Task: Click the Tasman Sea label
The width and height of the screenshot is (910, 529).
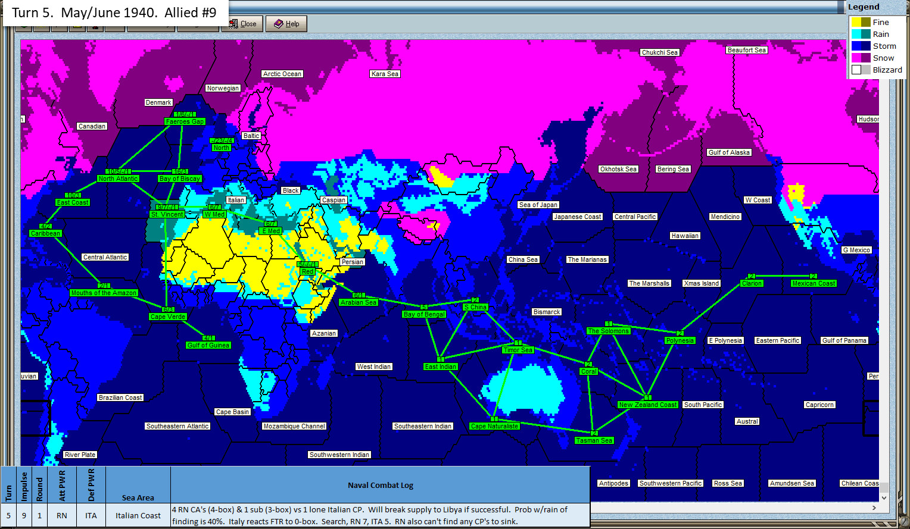Action: pos(594,440)
